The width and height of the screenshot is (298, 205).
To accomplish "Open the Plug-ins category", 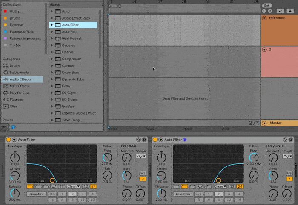I will click(23, 100).
